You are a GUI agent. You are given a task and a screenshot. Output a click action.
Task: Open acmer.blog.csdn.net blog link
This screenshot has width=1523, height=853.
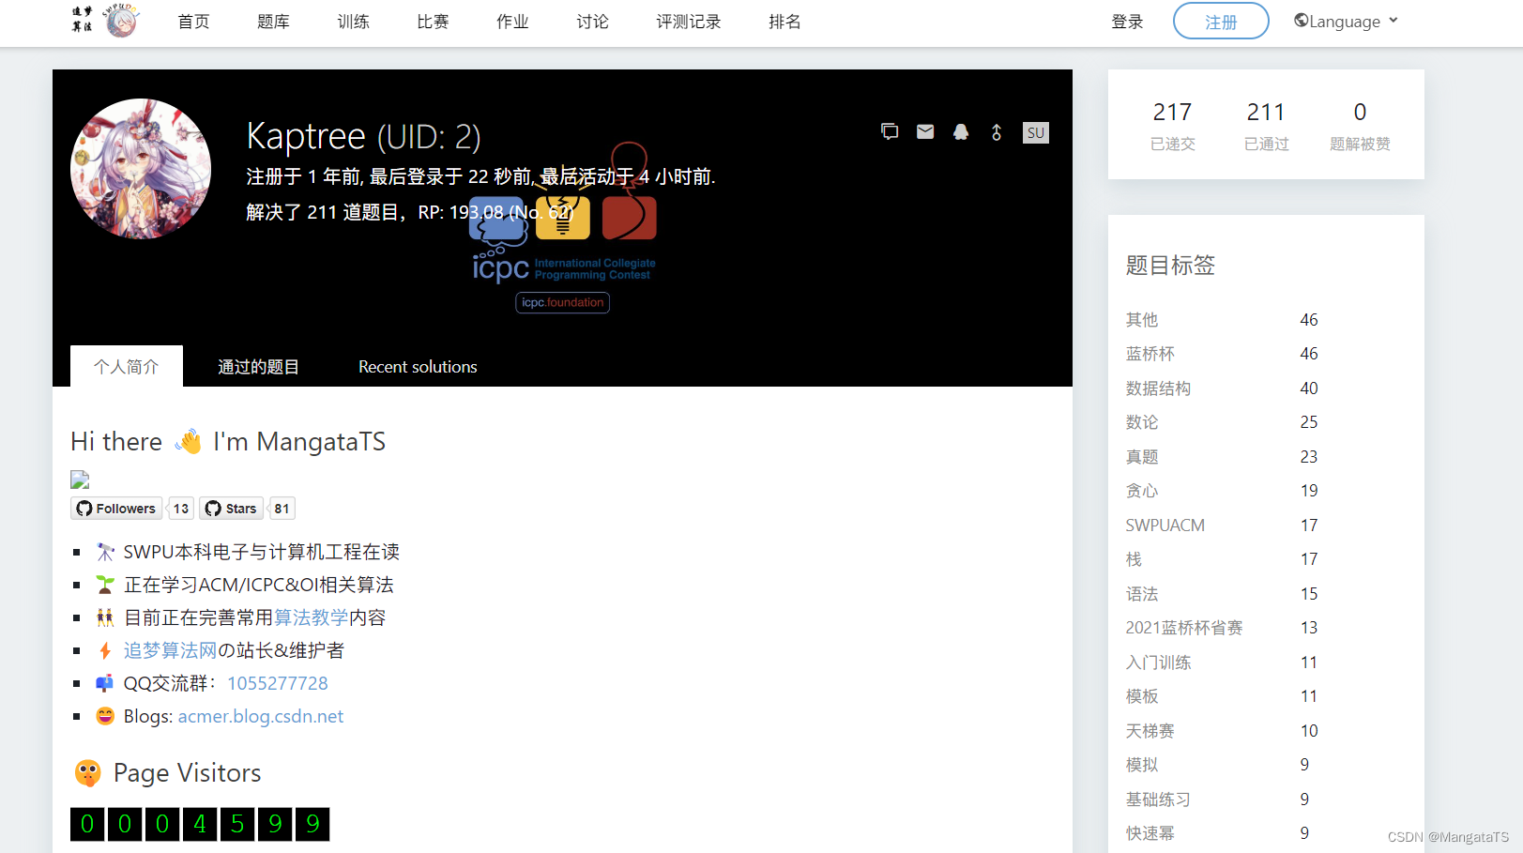point(261,716)
